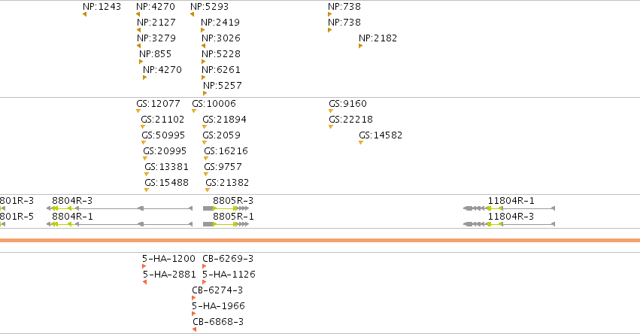The image size is (640, 334).
Task: Select the GS:21894 feature label
Action: (225, 119)
